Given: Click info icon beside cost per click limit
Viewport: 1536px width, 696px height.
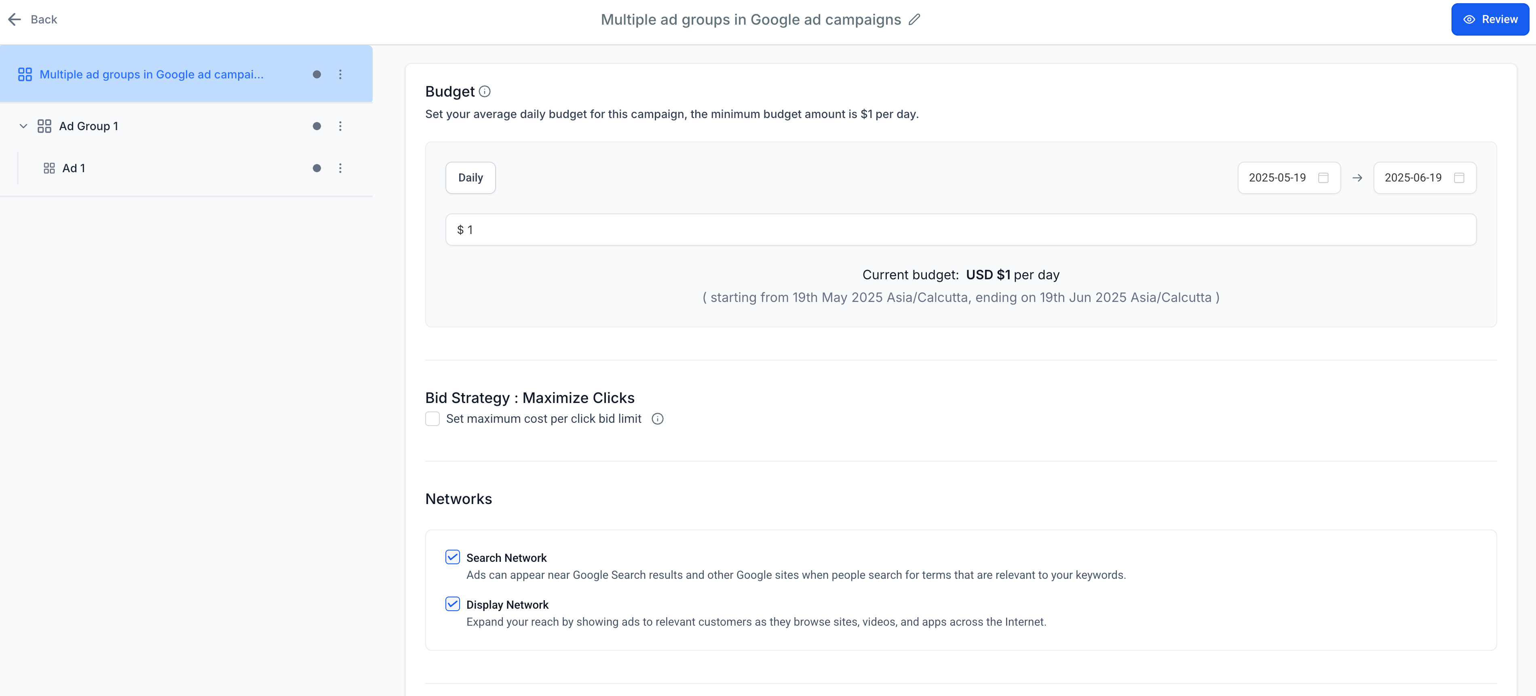Looking at the screenshot, I should coord(657,419).
